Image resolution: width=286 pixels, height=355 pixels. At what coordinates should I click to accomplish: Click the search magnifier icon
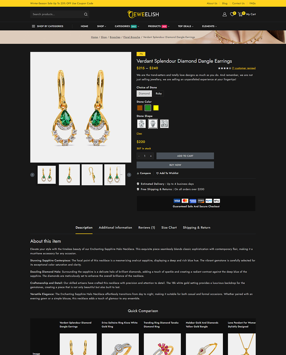86,14
